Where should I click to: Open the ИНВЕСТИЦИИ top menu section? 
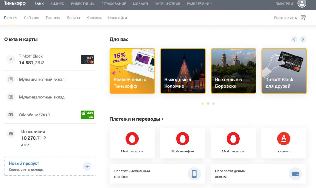coord(83,4)
